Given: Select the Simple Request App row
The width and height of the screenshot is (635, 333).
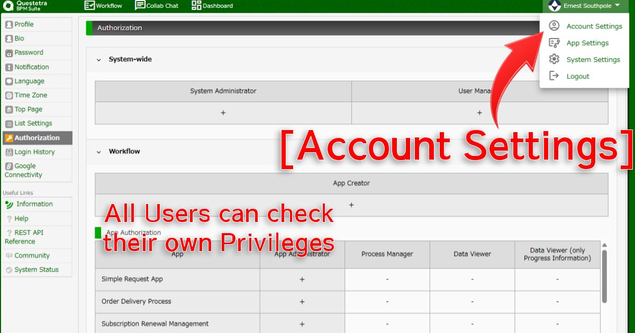Looking at the screenshot, I should coord(348,279).
